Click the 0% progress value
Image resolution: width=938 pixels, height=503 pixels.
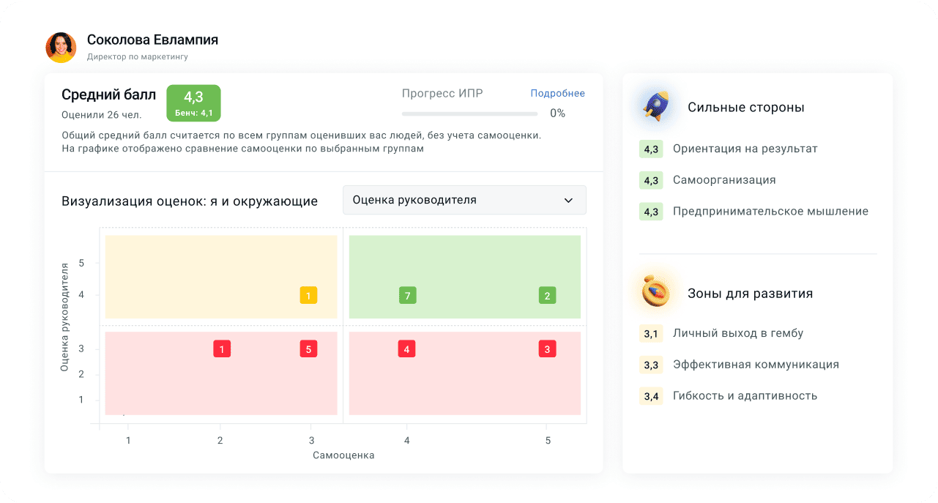point(557,113)
